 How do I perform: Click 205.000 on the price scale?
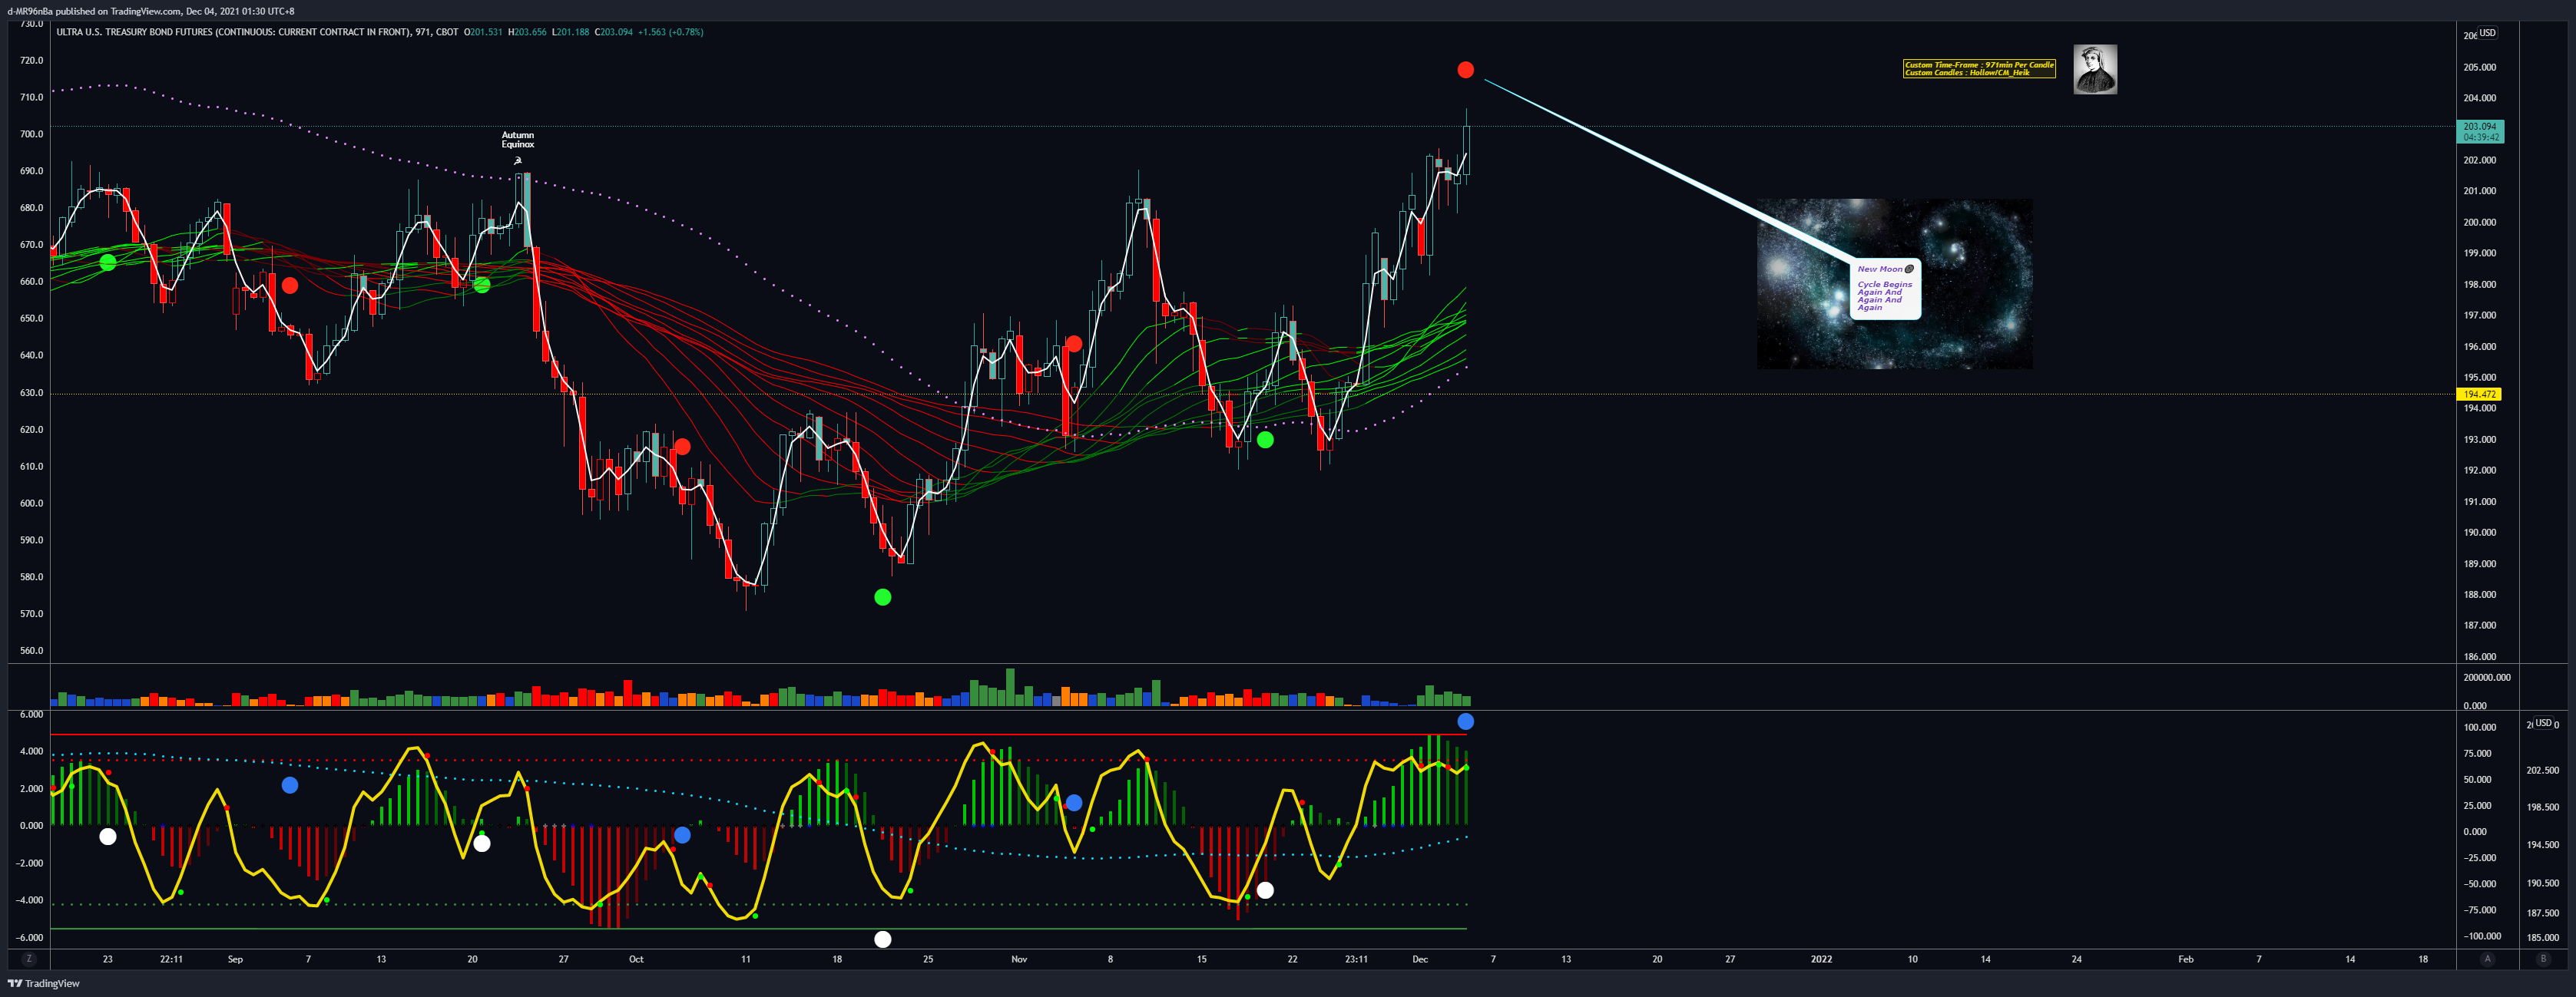[x=2479, y=68]
